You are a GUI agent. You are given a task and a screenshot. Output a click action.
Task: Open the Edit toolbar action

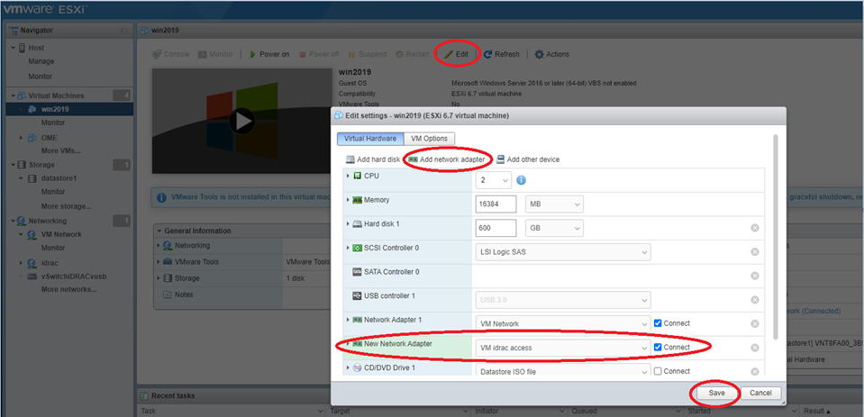pos(456,55)
